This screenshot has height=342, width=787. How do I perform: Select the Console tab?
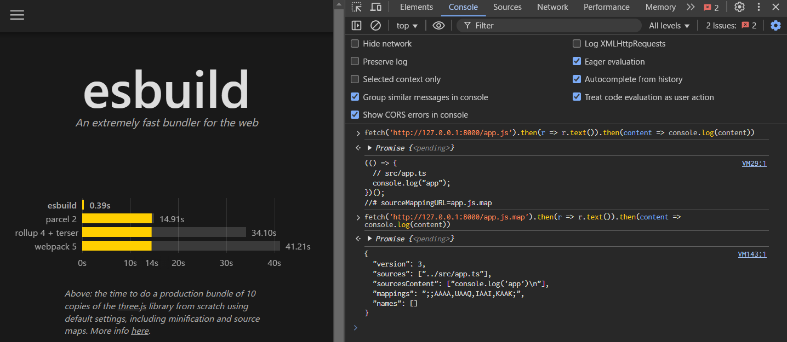464,7
